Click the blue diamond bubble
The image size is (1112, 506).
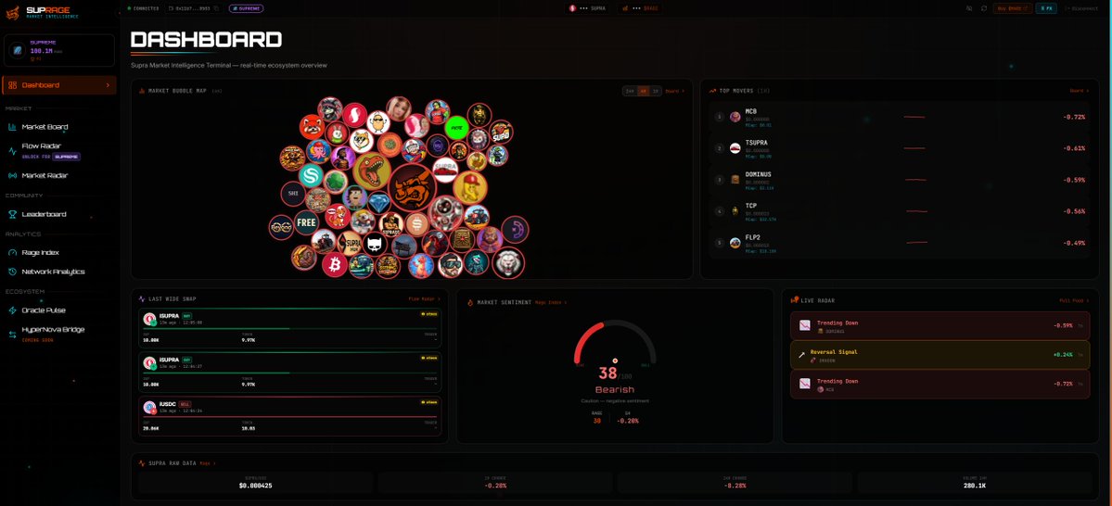(x=378, y=203)
